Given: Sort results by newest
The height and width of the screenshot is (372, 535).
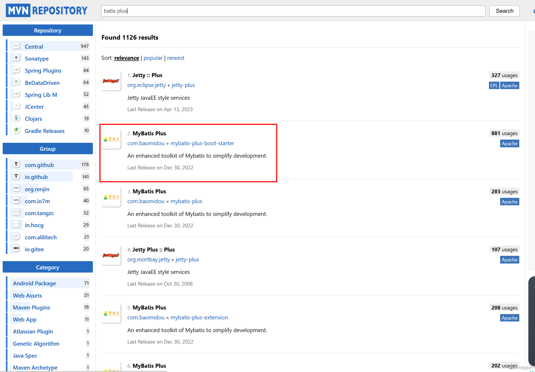Looking at the screenshot, I should [176, 58].
